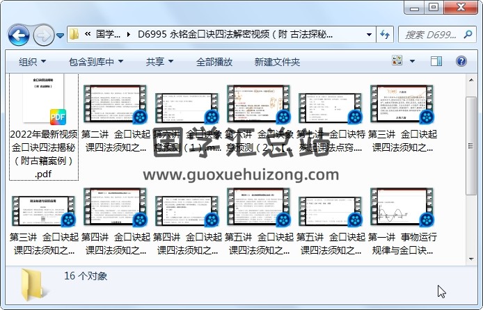The width and height of the screenshot is (483, 310).
Task: Click the 新建文件夹 button
Action: click(x=277, y=62)
